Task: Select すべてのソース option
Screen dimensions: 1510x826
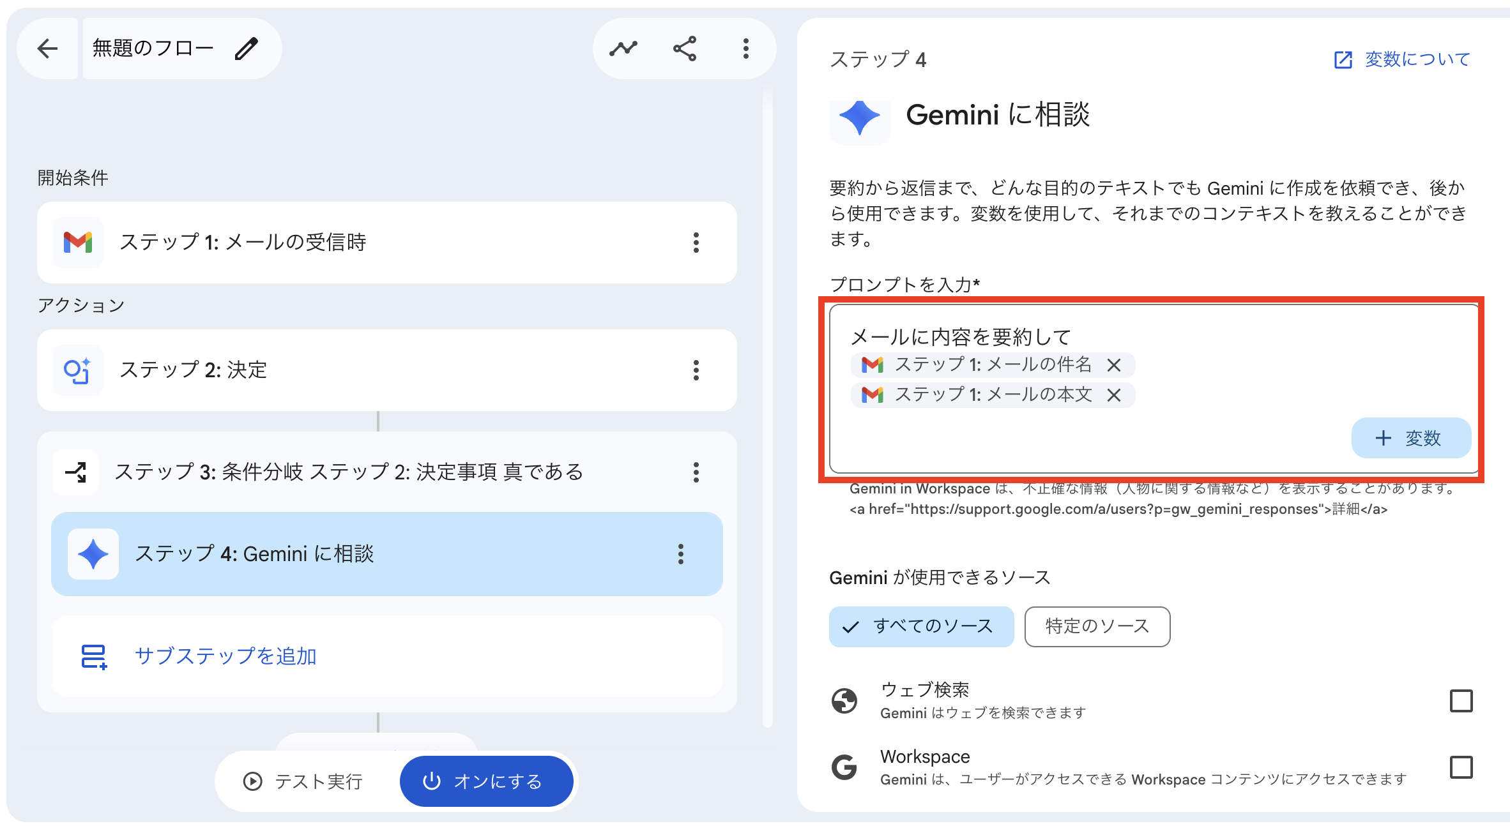Action: (921, 627)
